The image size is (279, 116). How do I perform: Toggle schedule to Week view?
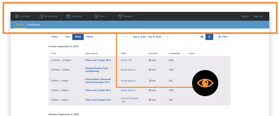pos(78,37)
